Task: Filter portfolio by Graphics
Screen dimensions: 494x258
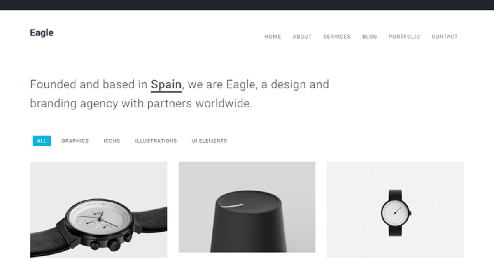Action: pyautogui.click(x=75, y=141)
